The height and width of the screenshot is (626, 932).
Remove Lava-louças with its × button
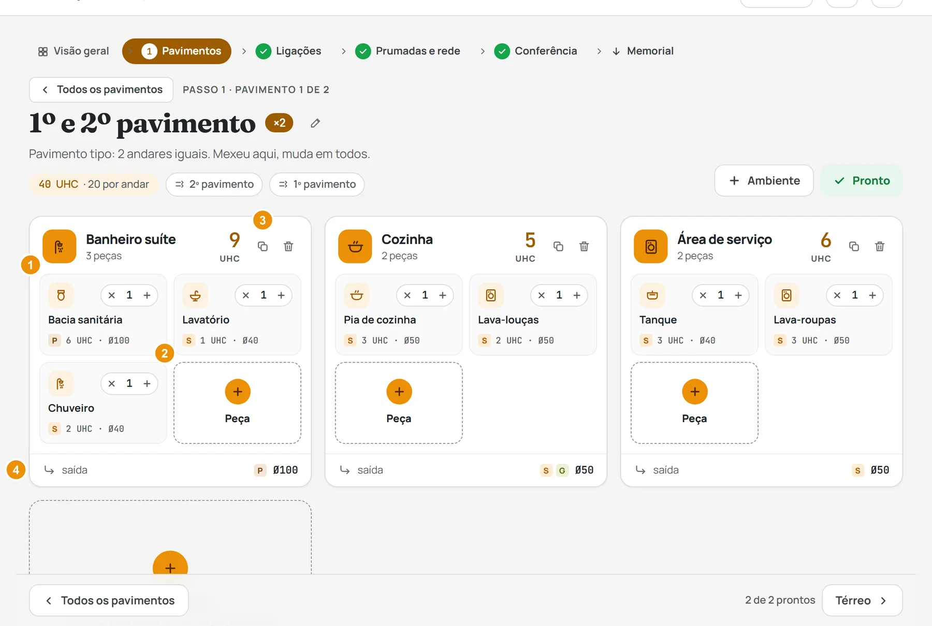point(542,295)
